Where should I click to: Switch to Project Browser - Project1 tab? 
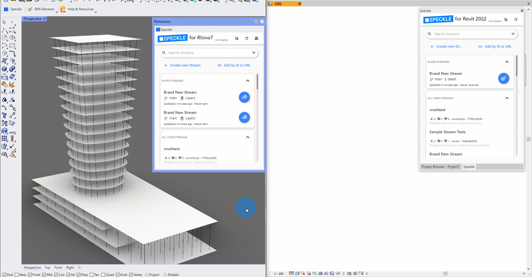pyautogui.click(x=441, y=167)
